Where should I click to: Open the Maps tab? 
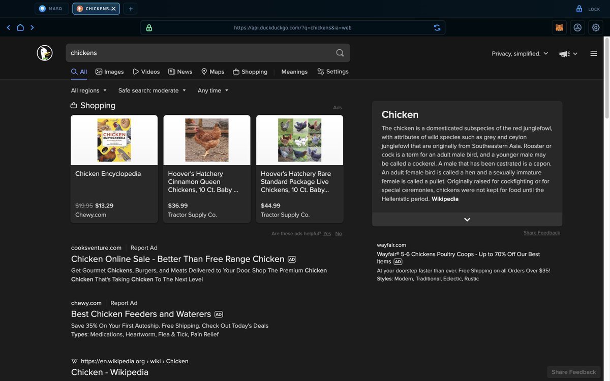pyautogui.click(x=212, y=72)
